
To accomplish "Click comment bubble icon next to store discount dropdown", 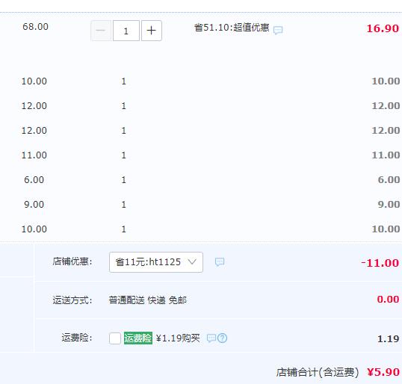I will coord(220,261).
